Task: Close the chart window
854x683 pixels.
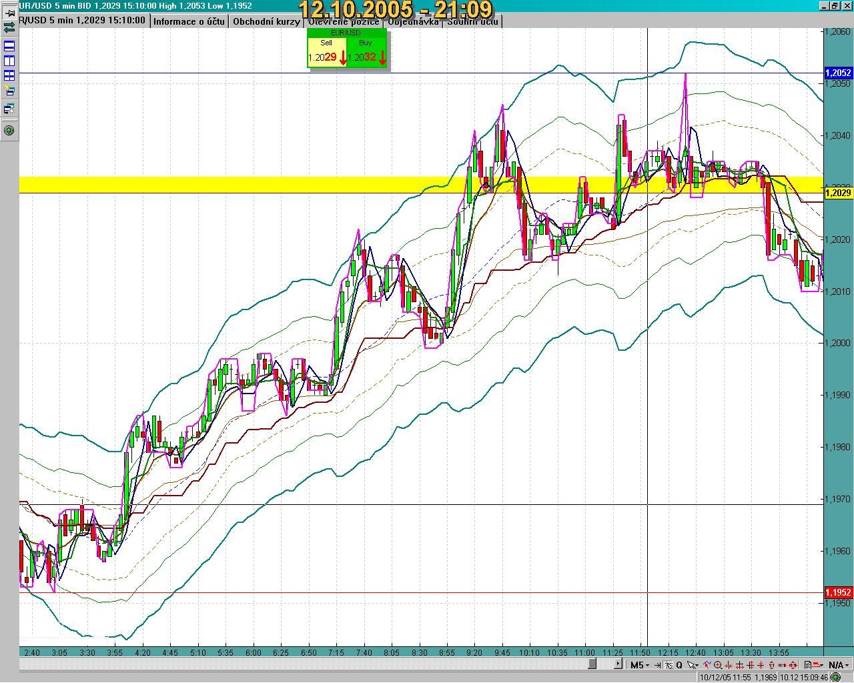Action: click(846, 6)
